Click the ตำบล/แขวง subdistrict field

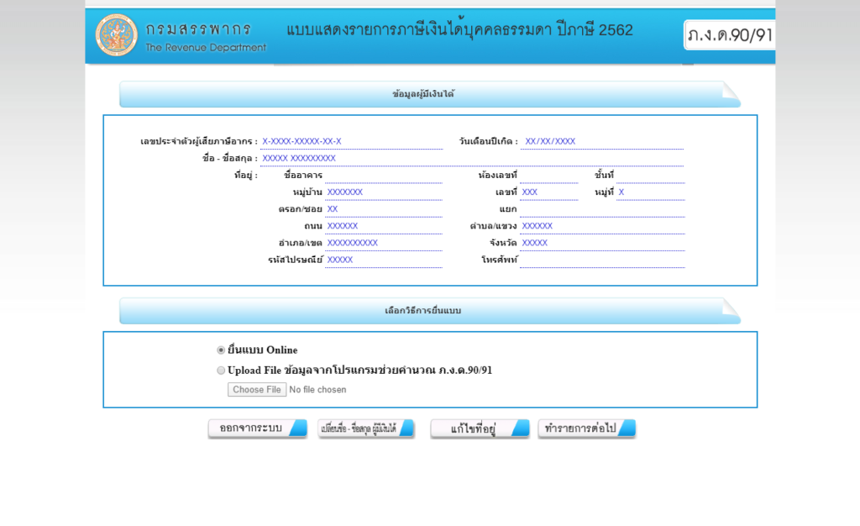[x=602, y=227]
